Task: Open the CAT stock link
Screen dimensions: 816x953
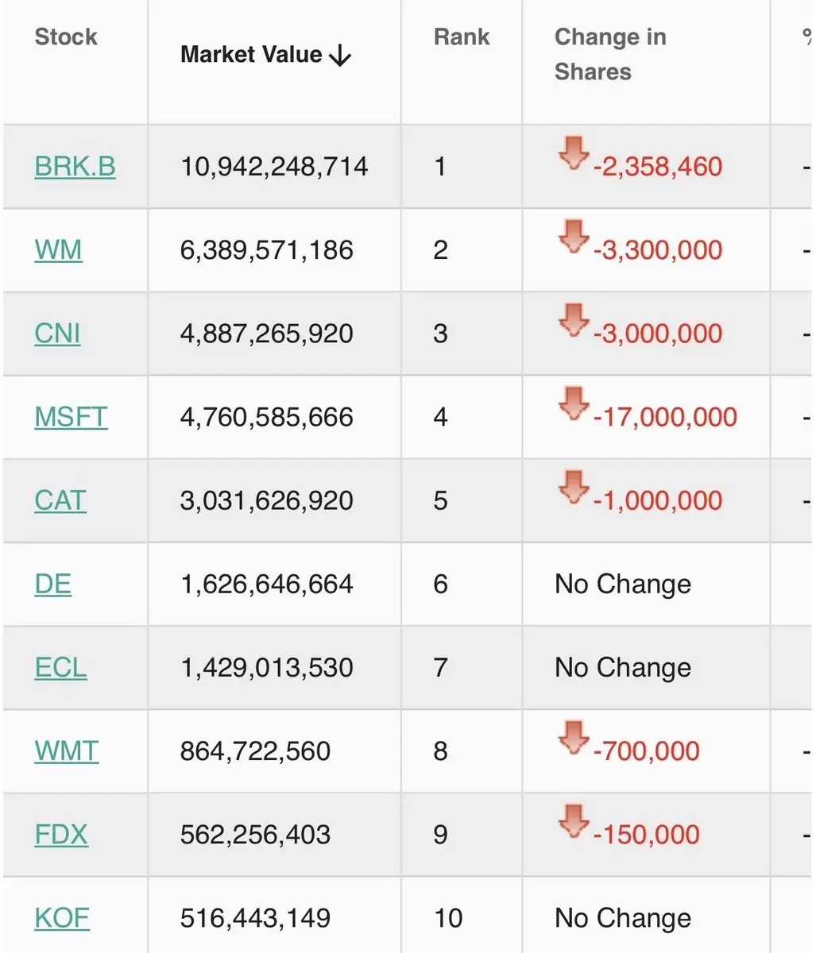Action: click(60, 501)
